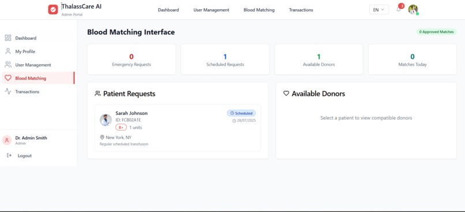Click the Blood Matching Interface heading

click(x=131, y=32)
